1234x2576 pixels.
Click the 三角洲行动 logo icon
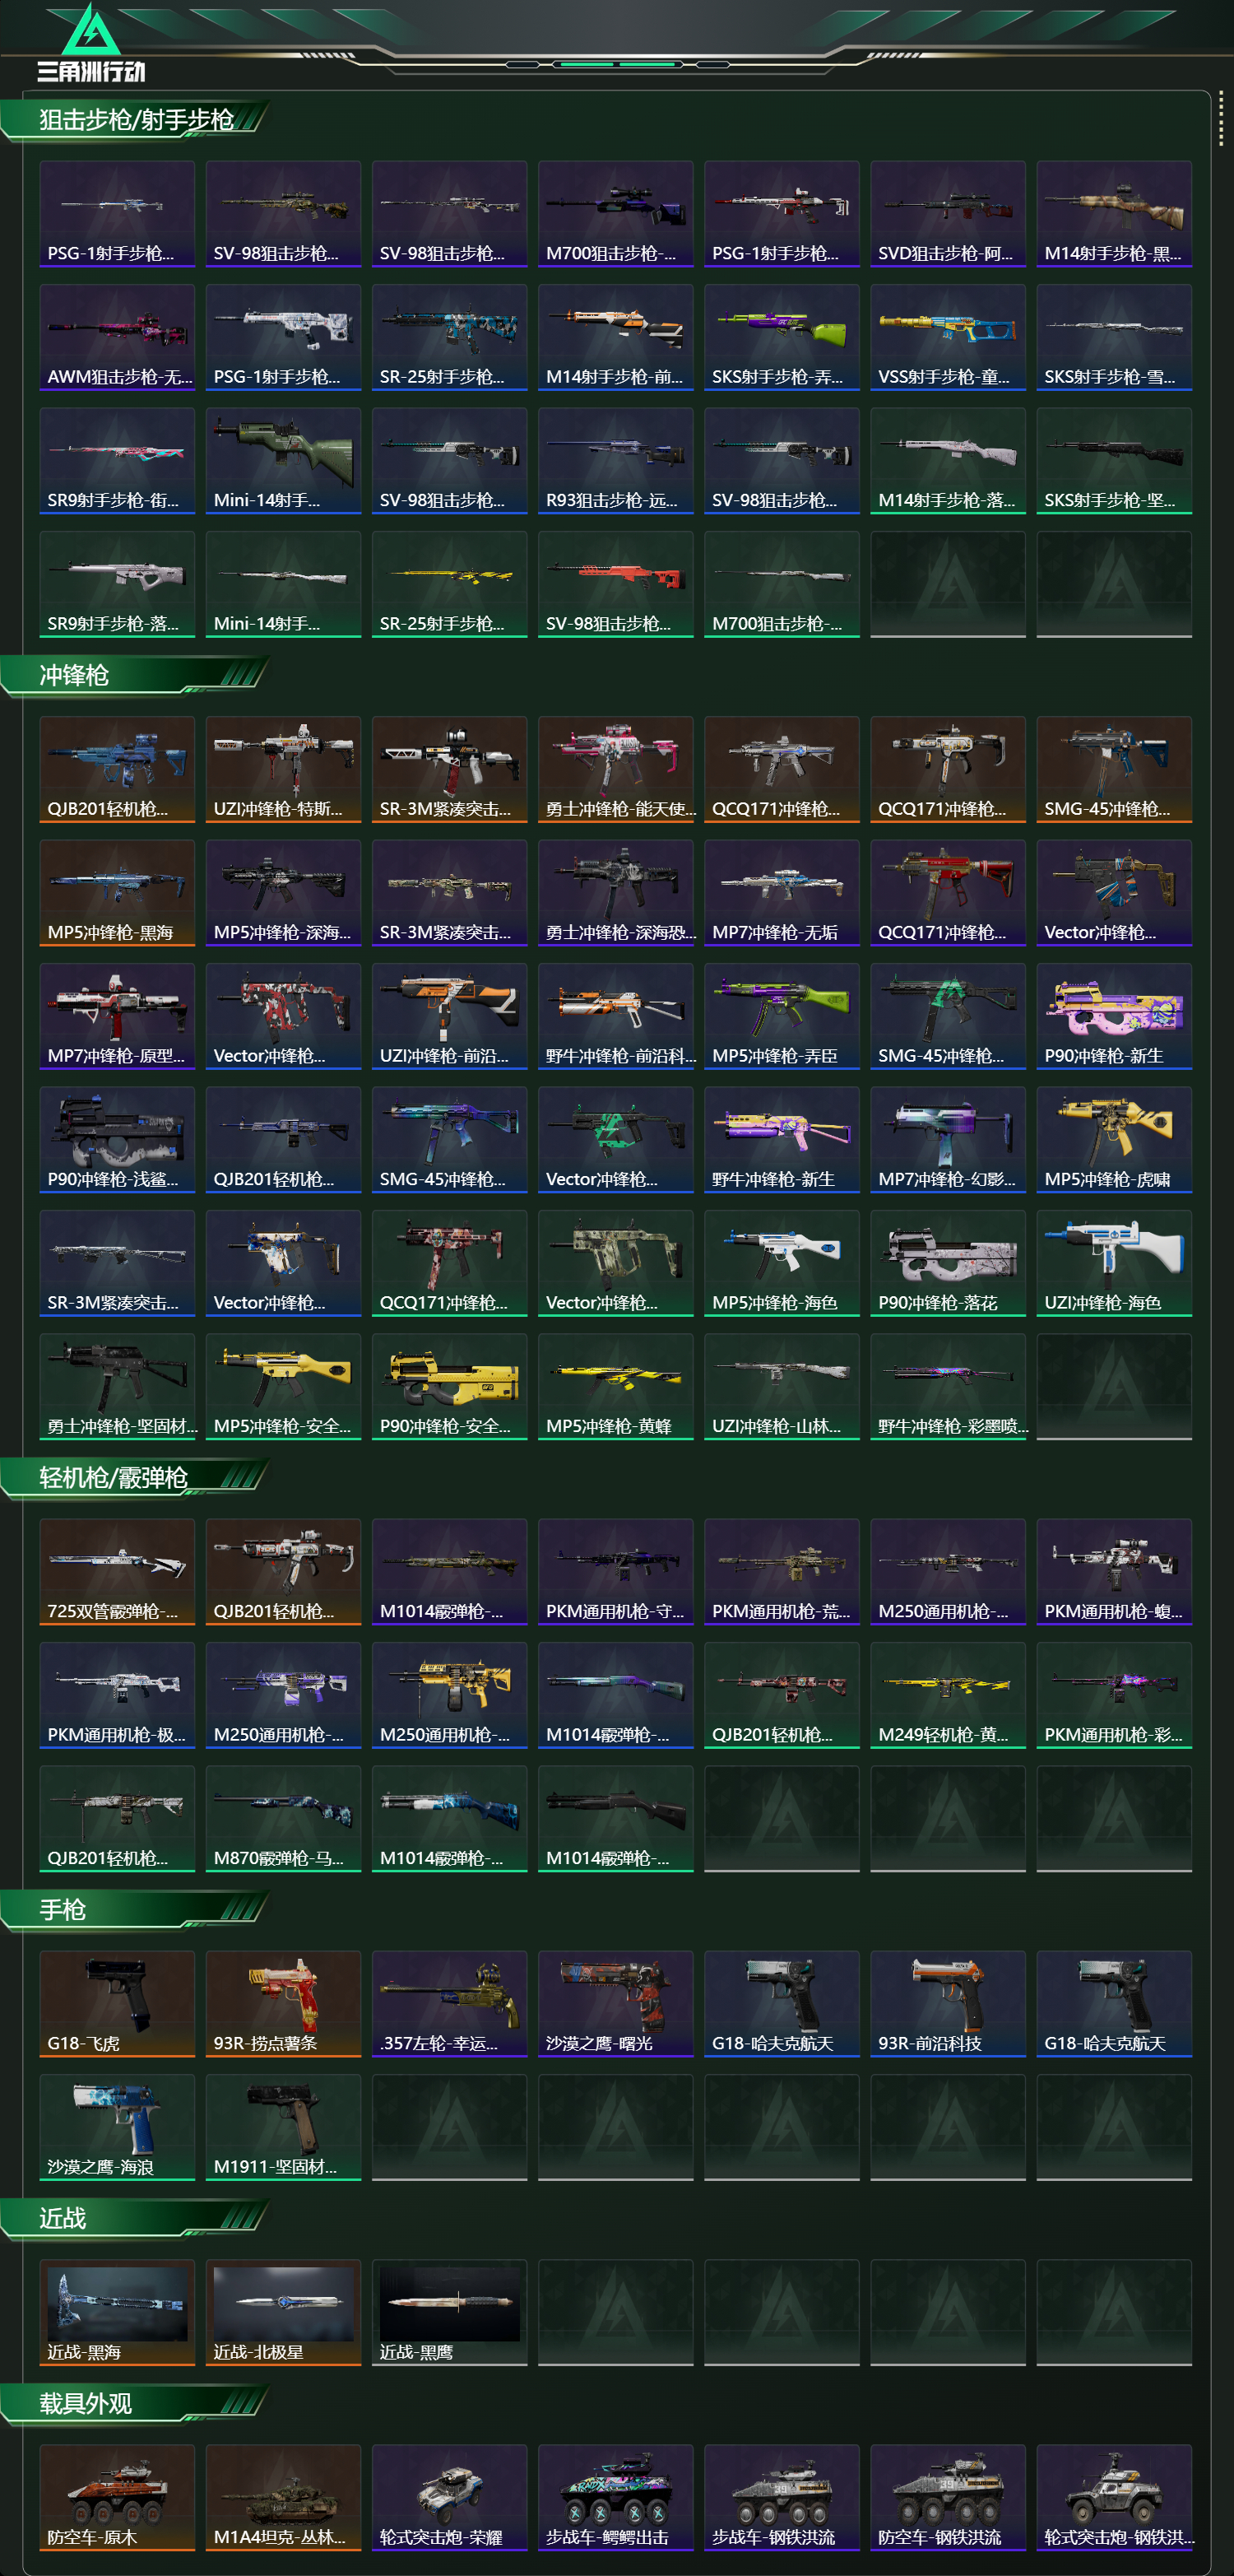[x=91, y=30]
